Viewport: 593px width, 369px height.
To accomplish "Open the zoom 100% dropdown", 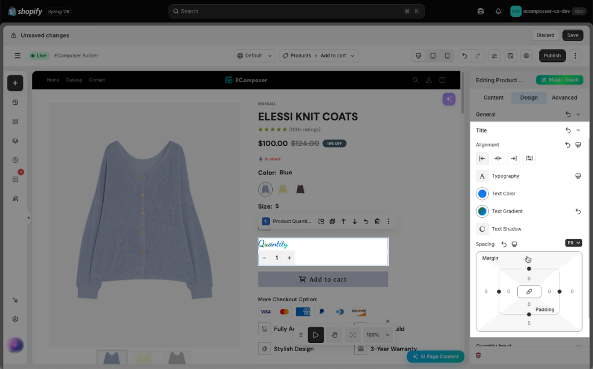I will click(x=378, y=335).
